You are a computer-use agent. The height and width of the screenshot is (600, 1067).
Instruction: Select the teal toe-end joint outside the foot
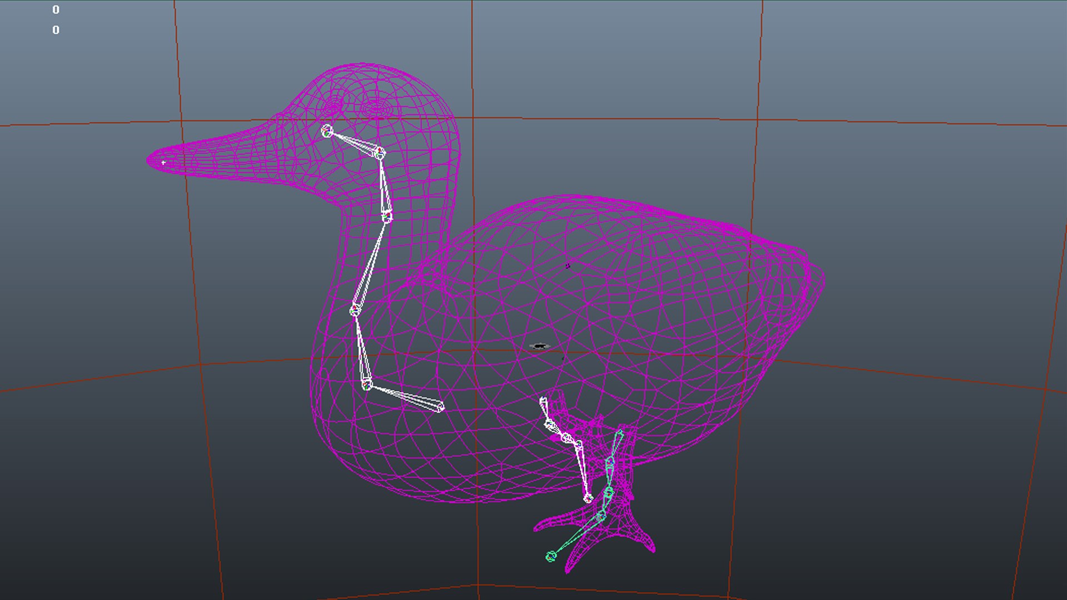point(551,556)
